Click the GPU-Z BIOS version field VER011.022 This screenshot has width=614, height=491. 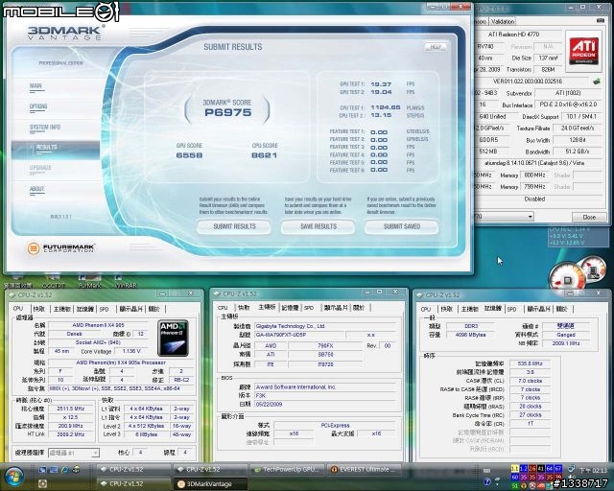click(x=532, y=82)
